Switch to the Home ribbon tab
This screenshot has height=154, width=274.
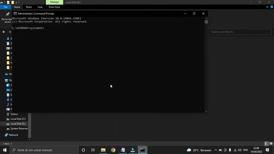tap(17, 7)
